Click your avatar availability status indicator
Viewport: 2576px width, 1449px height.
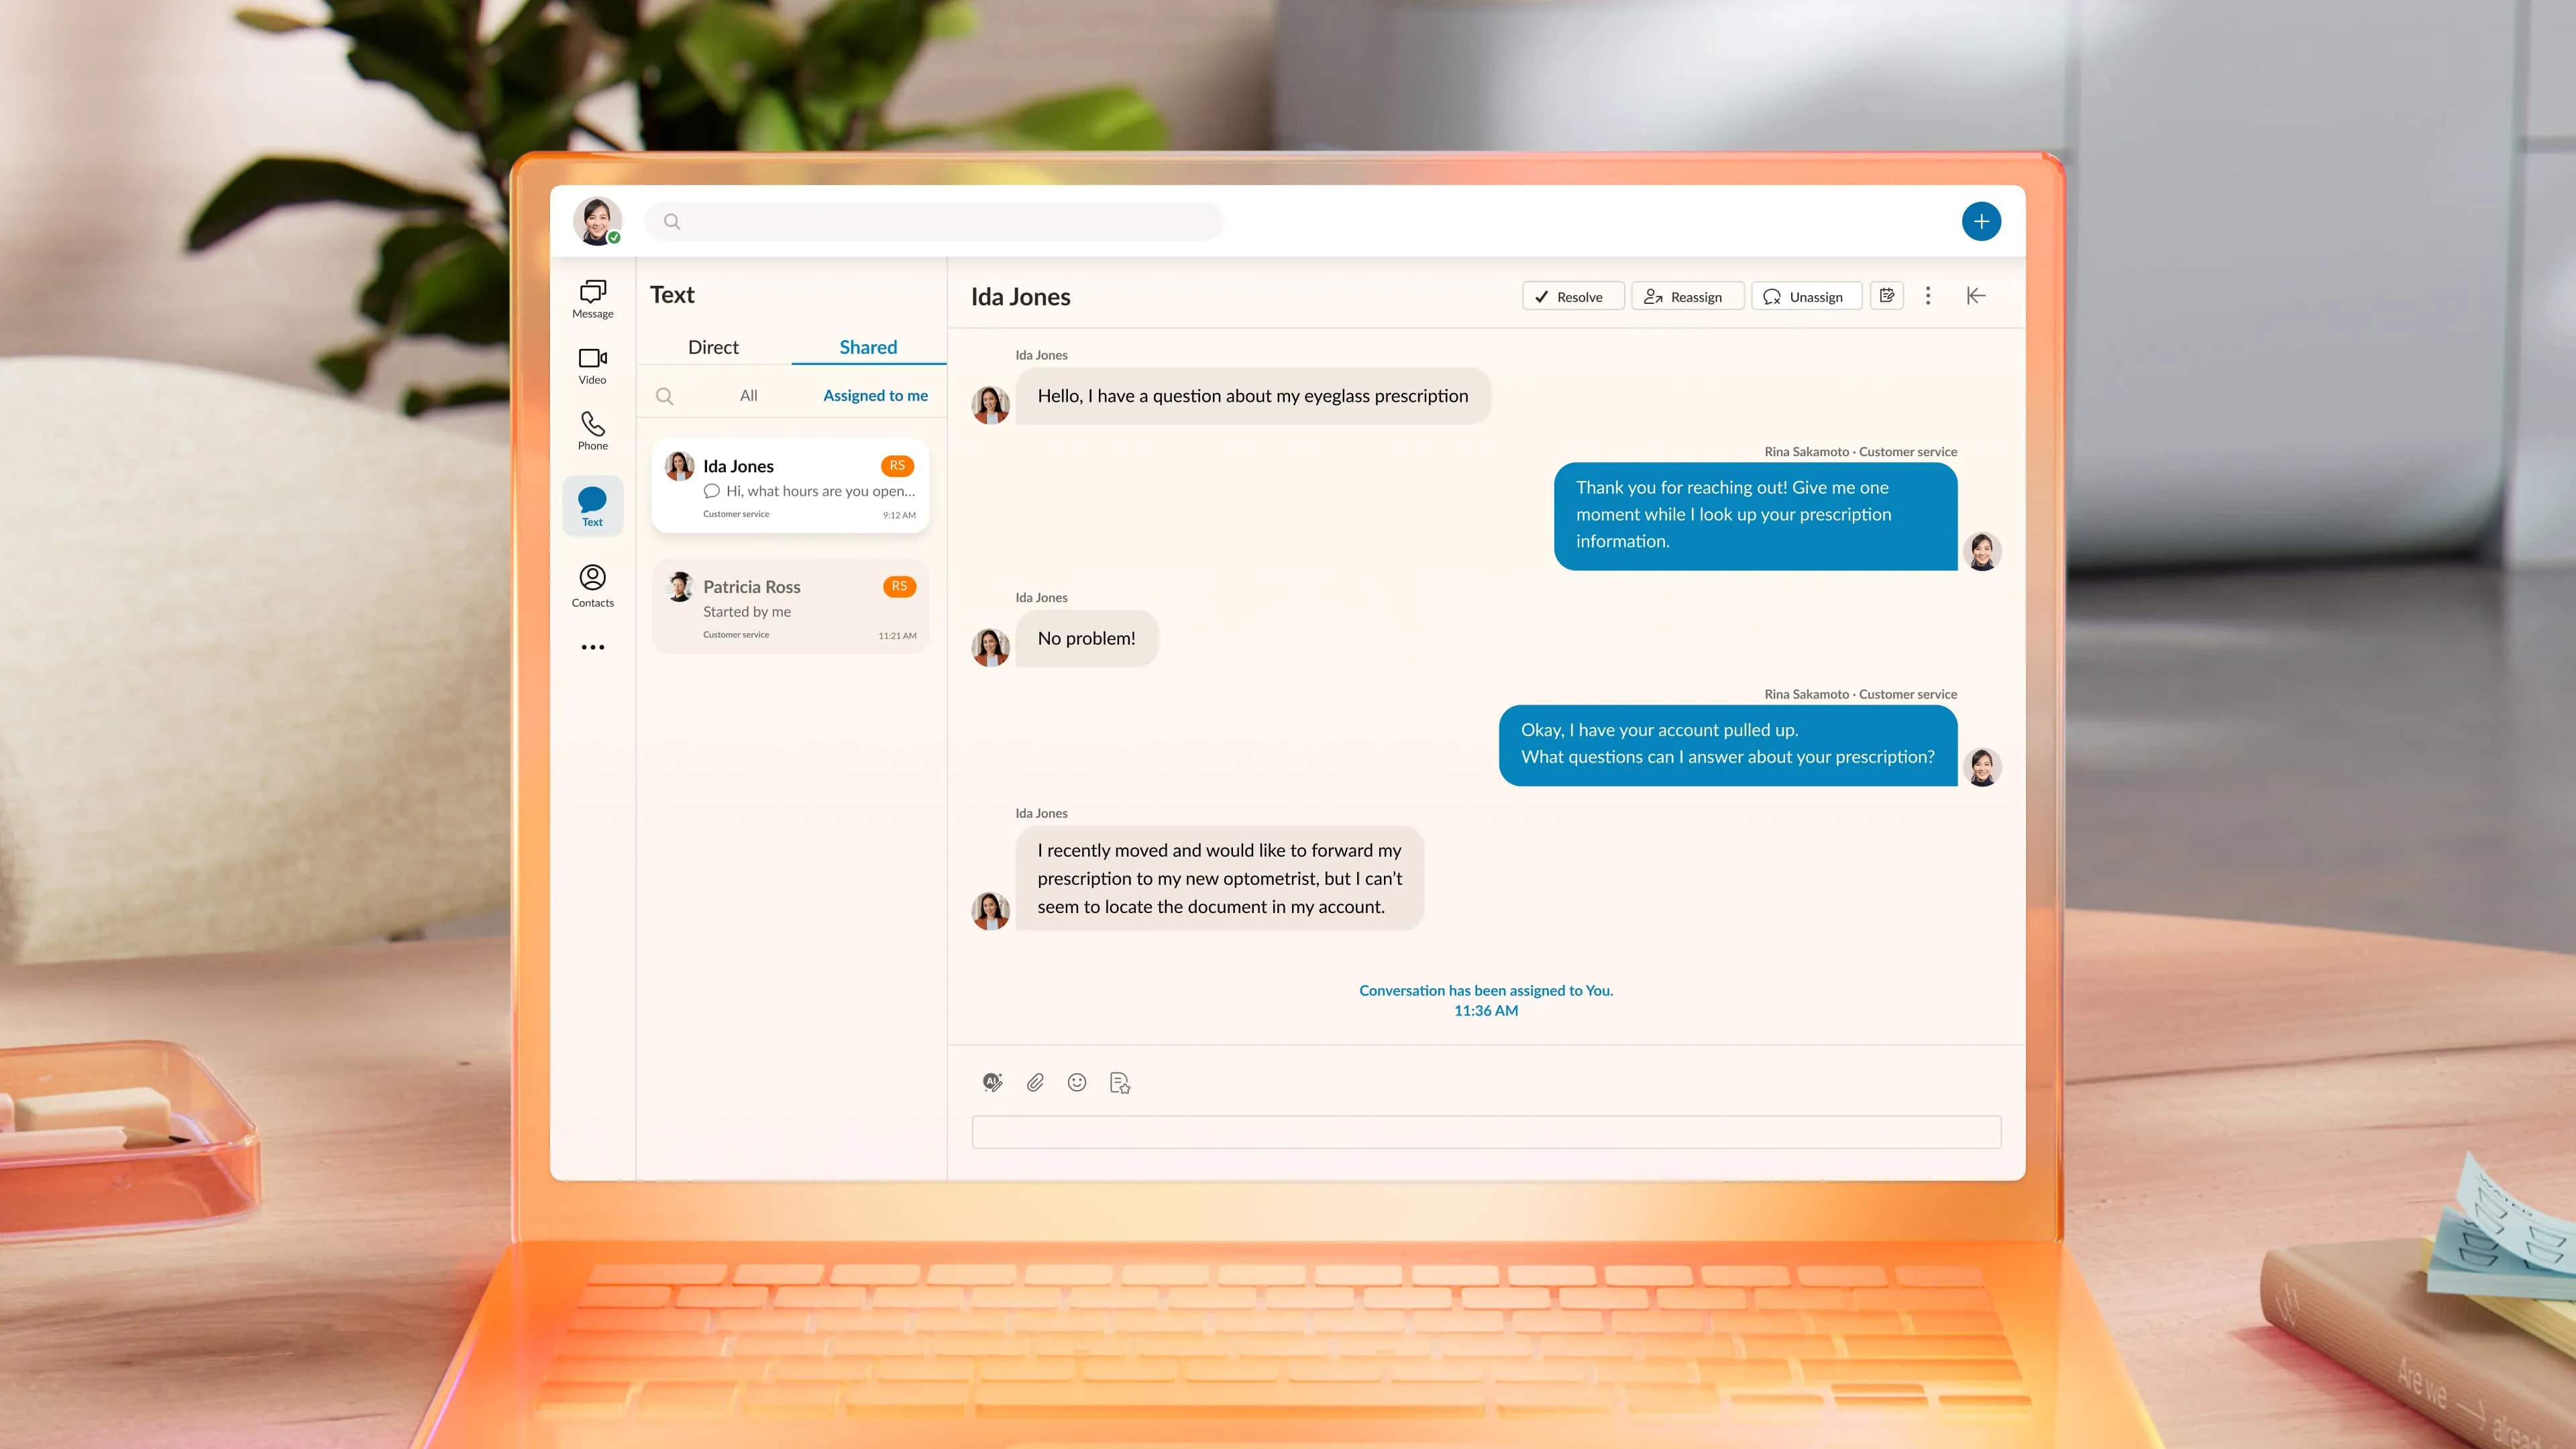click(x=614, y=237)
